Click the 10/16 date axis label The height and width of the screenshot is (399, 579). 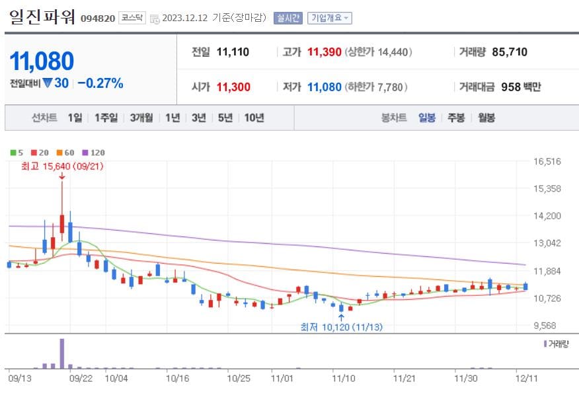click(x=178, y=379)
